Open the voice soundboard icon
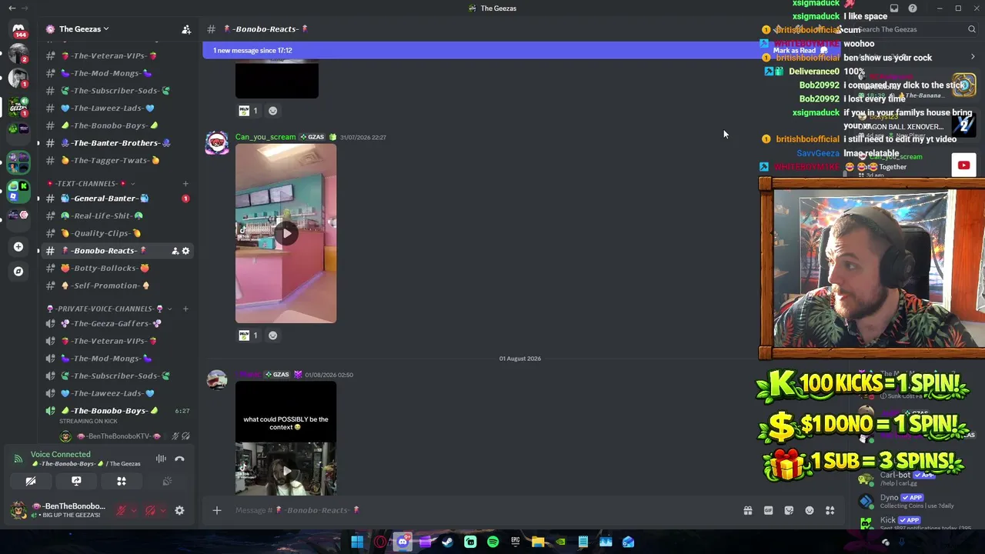The height and width of the screenshot is (554, 985). click(167, 481)
